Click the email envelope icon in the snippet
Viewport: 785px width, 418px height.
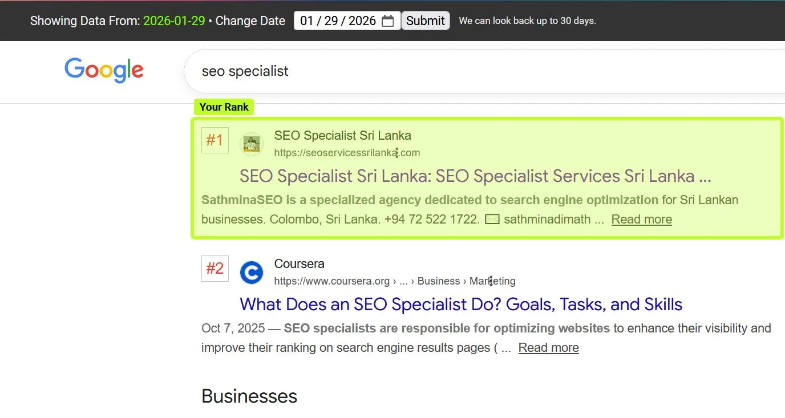(x=492, y=218)
